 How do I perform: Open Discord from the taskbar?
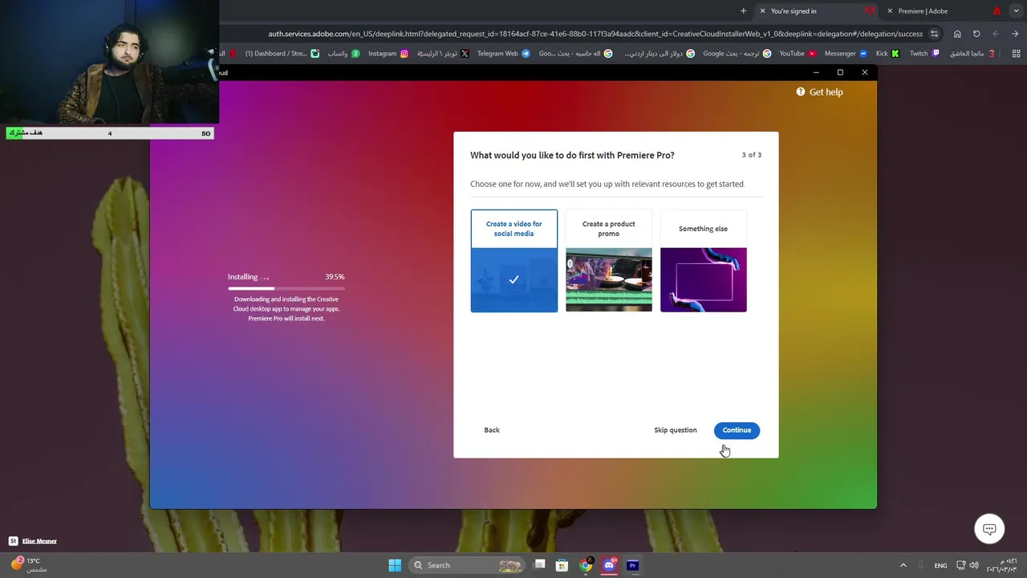click(x=609, y=565)
